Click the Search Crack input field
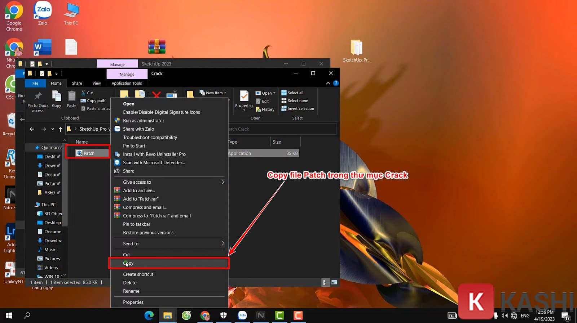 [x=281, y=129]
